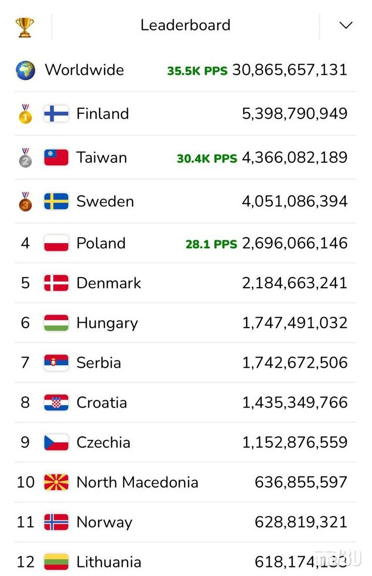
Task: Click the Taiwan flag icon
Action: click(x=56, y=158)
